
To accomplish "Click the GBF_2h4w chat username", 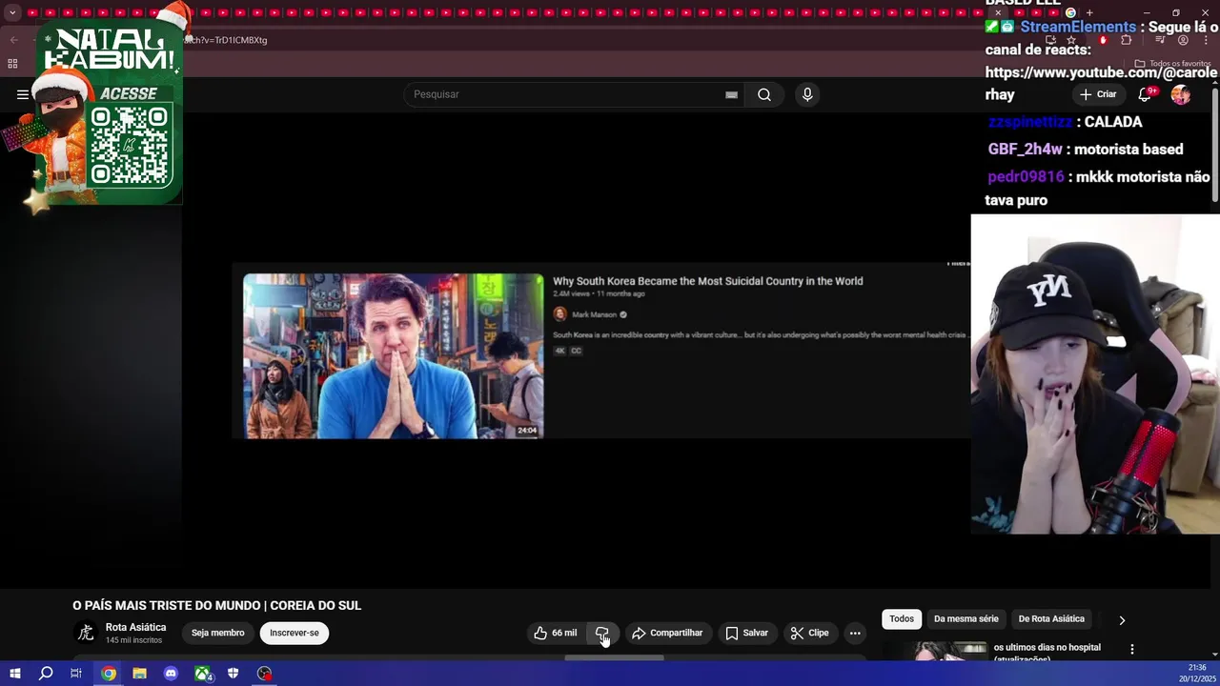I will pos(1025,150).
